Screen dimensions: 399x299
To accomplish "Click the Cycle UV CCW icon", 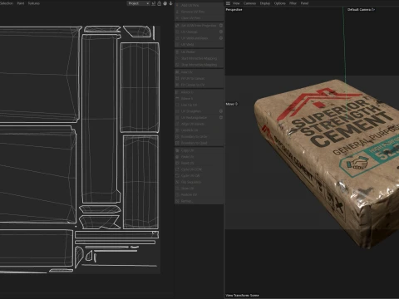I will coord(178,169).
